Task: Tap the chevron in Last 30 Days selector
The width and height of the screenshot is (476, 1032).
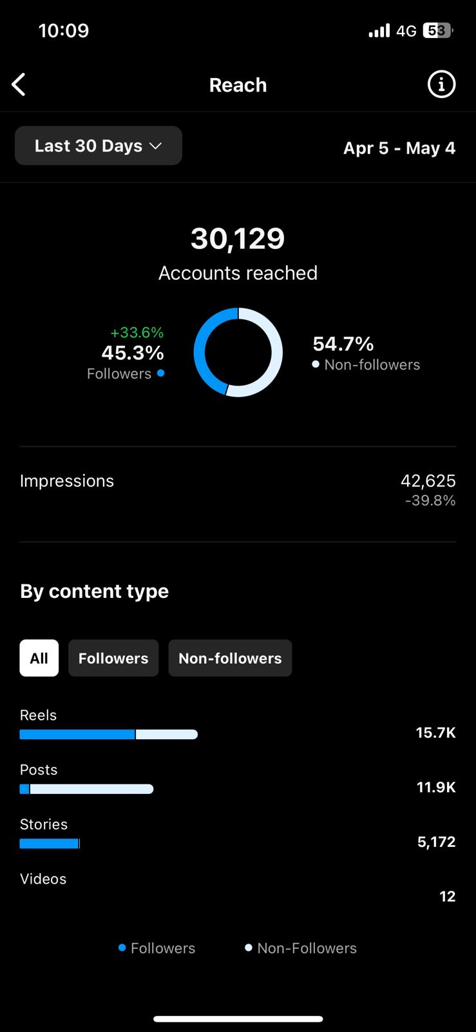Action: pyautogui.click(x=155, y=146)
